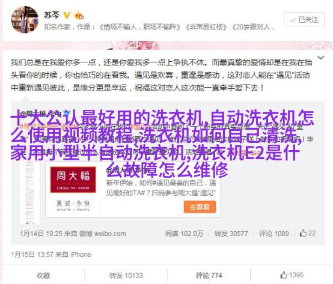333x284 pixels.
Task: Click the blue verified badge by @周大福
Action: point(67,113)
